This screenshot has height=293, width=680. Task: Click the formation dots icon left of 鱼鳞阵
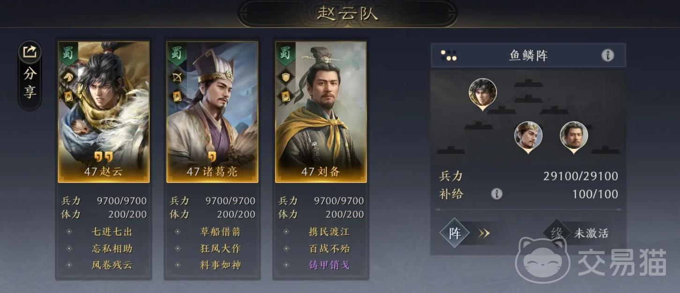tap(448, 56)
